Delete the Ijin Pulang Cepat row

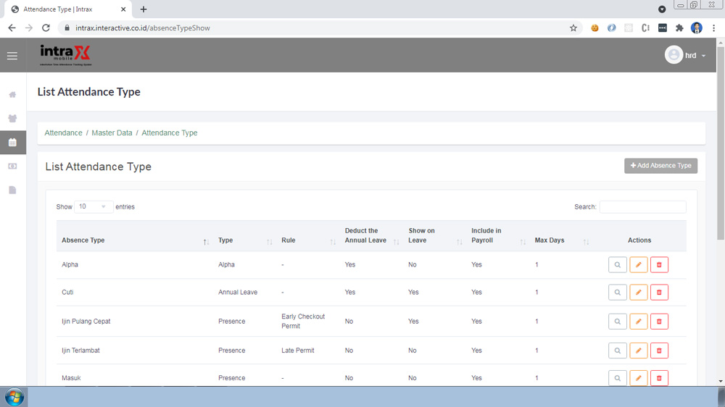point(659,322)
